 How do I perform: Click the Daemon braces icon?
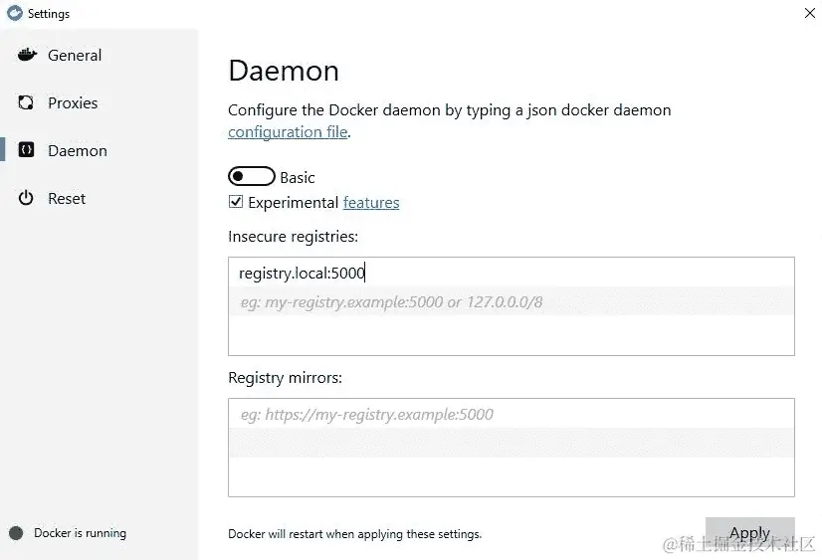click(x=26, y=150)
